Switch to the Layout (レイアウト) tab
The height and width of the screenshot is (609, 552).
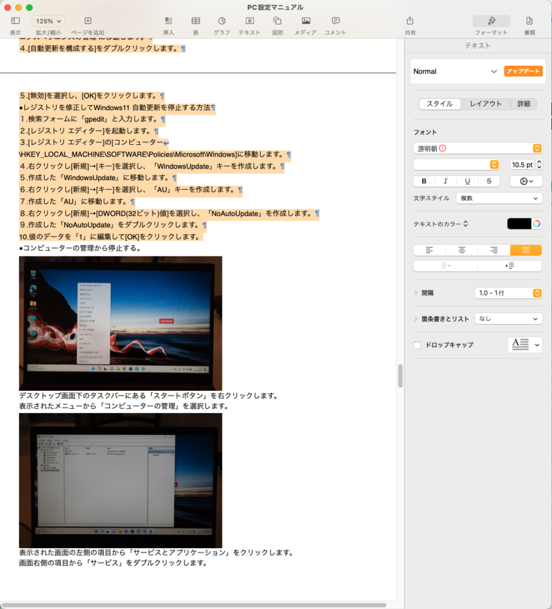pos(485,104)
